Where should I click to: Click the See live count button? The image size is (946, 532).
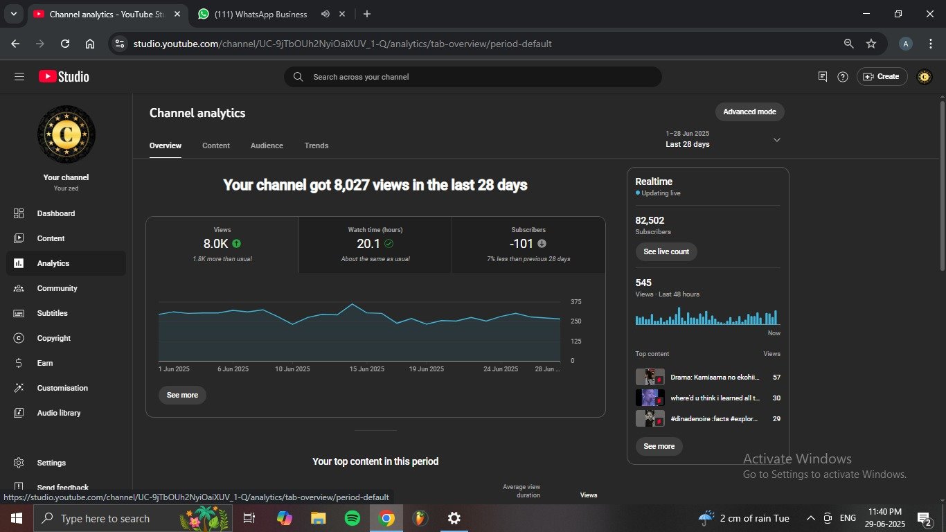666,251
